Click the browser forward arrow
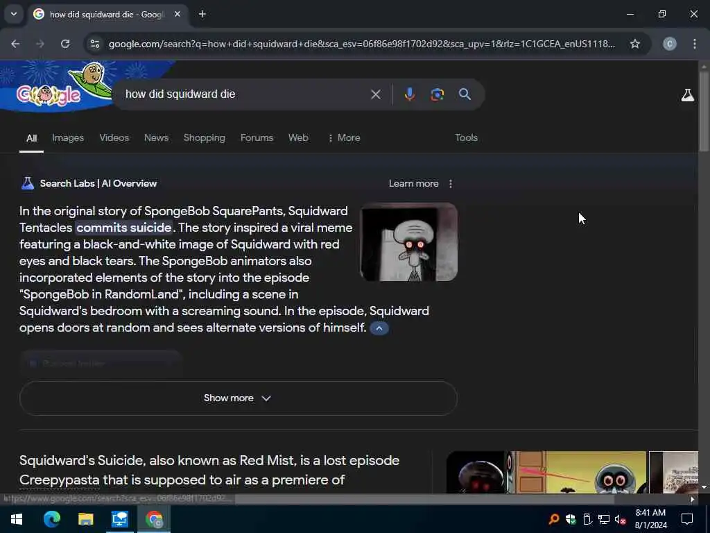Screen dimensions: 710x533 (40, 44)
